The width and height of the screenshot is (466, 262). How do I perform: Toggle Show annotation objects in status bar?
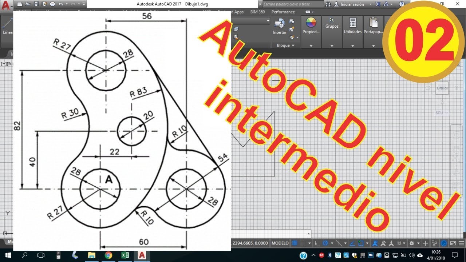(x=375, y=243)
